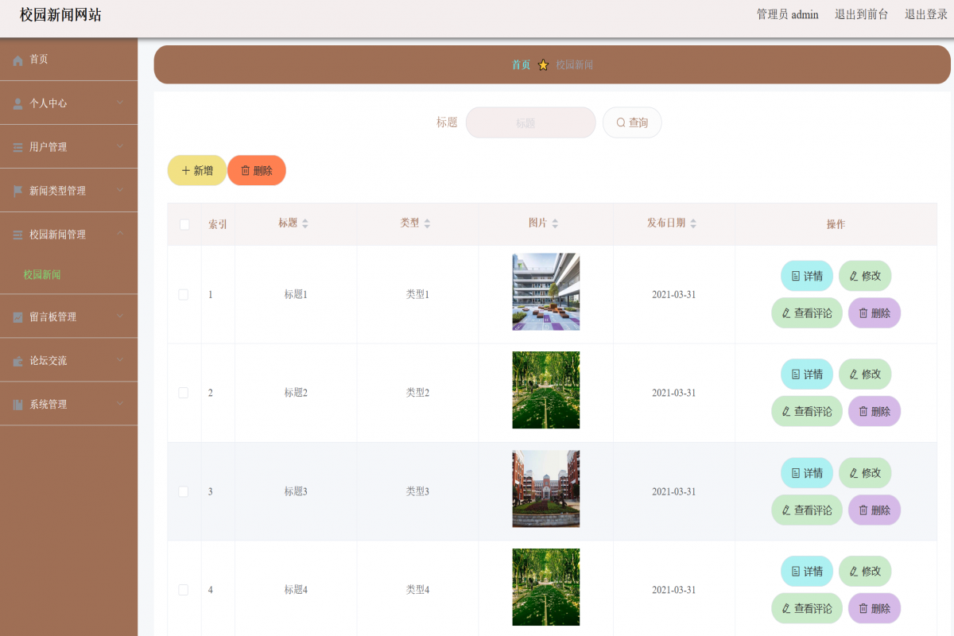Click the star icon in the breadcrumb bar
The height and width of the screenshot is (636, 954).
(x=543, y=64)
